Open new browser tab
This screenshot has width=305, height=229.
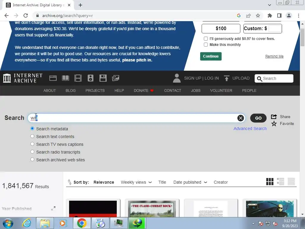(80, 5)
